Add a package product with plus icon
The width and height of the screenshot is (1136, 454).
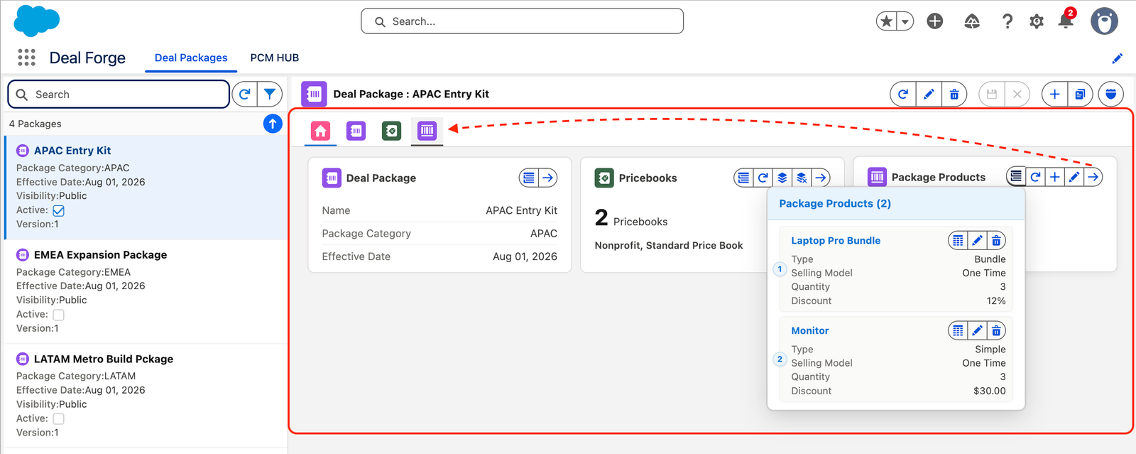(x=1055, y=177)
